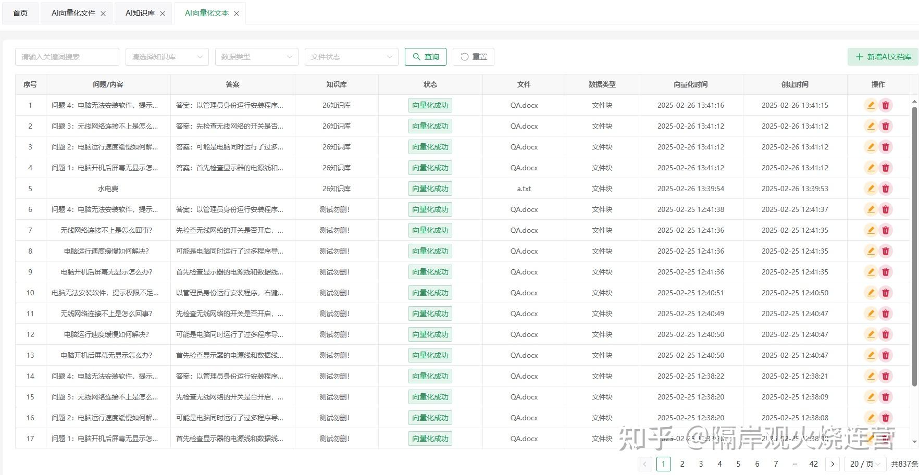Switch to the 首页 tab
919x475 pixels.
click(20, 12)
